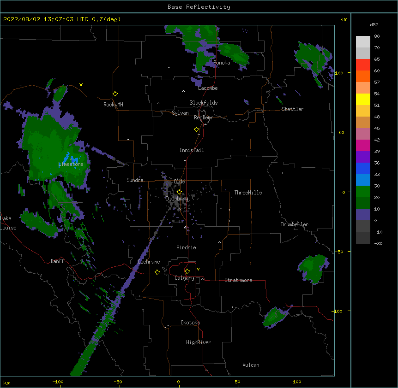Click the Banff label
This screenshot has width=398, height=388.
[x=57, y=261]
